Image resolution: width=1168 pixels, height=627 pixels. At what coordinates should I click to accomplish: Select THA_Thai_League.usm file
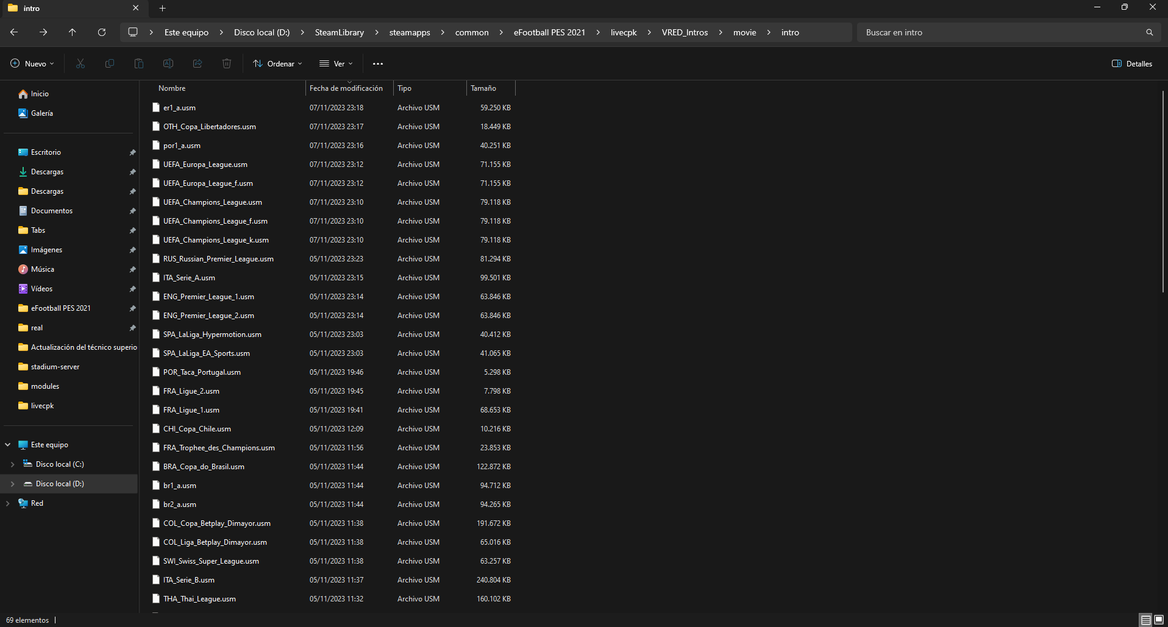coord(332,599)
